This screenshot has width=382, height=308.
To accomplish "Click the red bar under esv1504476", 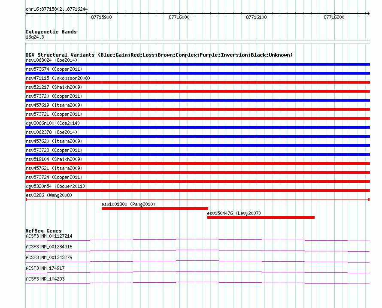I will coord(261,217).
